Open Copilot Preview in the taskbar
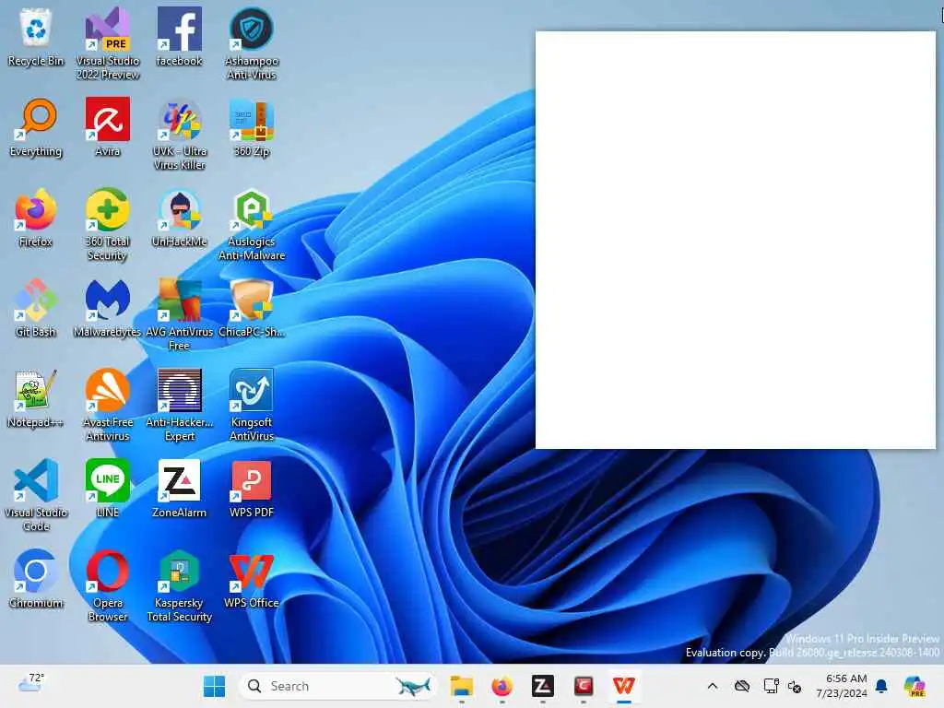The image size is (944, 708). [x=914, y=686]
